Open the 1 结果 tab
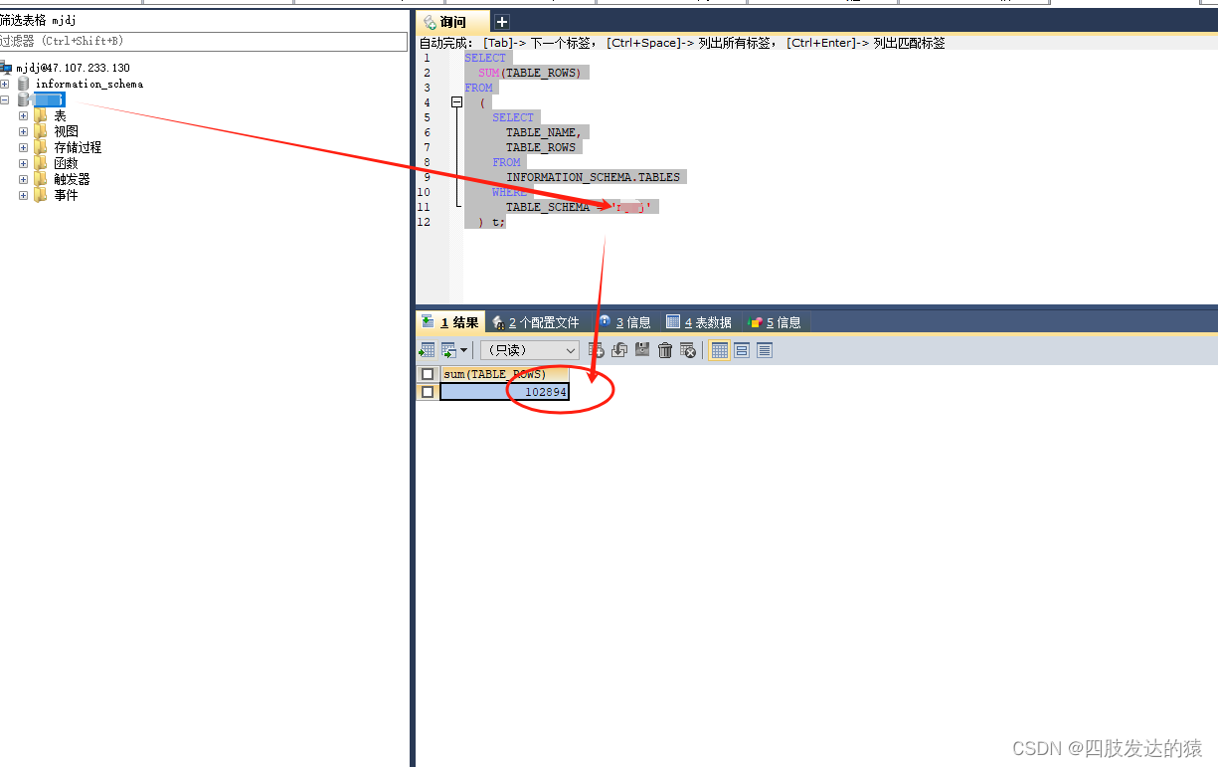This screenshot has height=767, width=1218. coord(450,322)
